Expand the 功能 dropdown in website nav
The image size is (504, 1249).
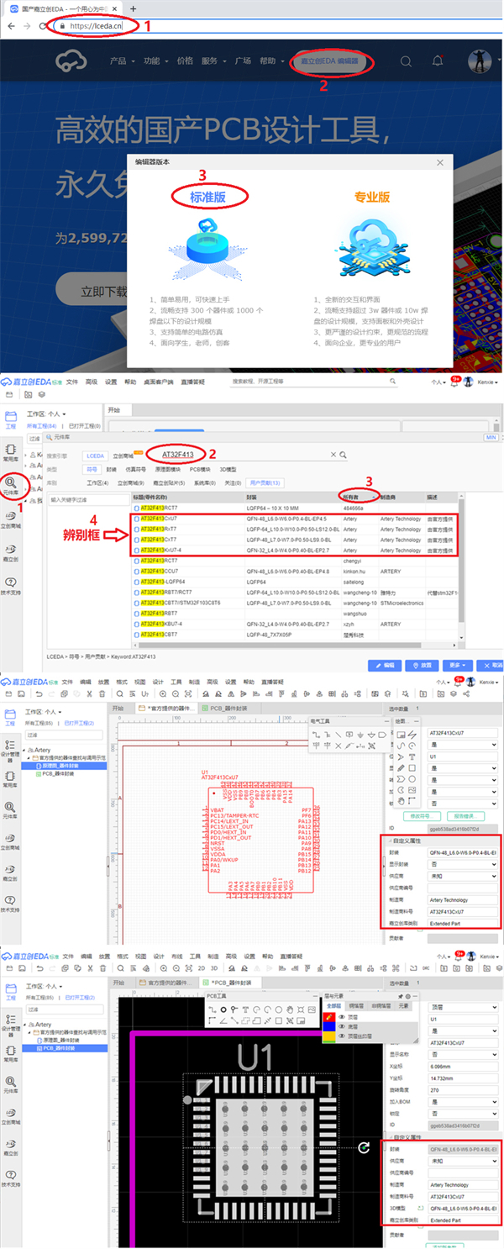(x=155, y=61)
